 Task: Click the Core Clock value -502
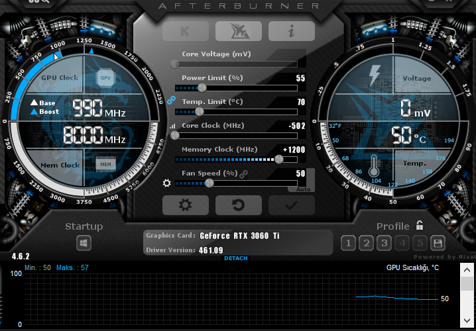point(296,126)
